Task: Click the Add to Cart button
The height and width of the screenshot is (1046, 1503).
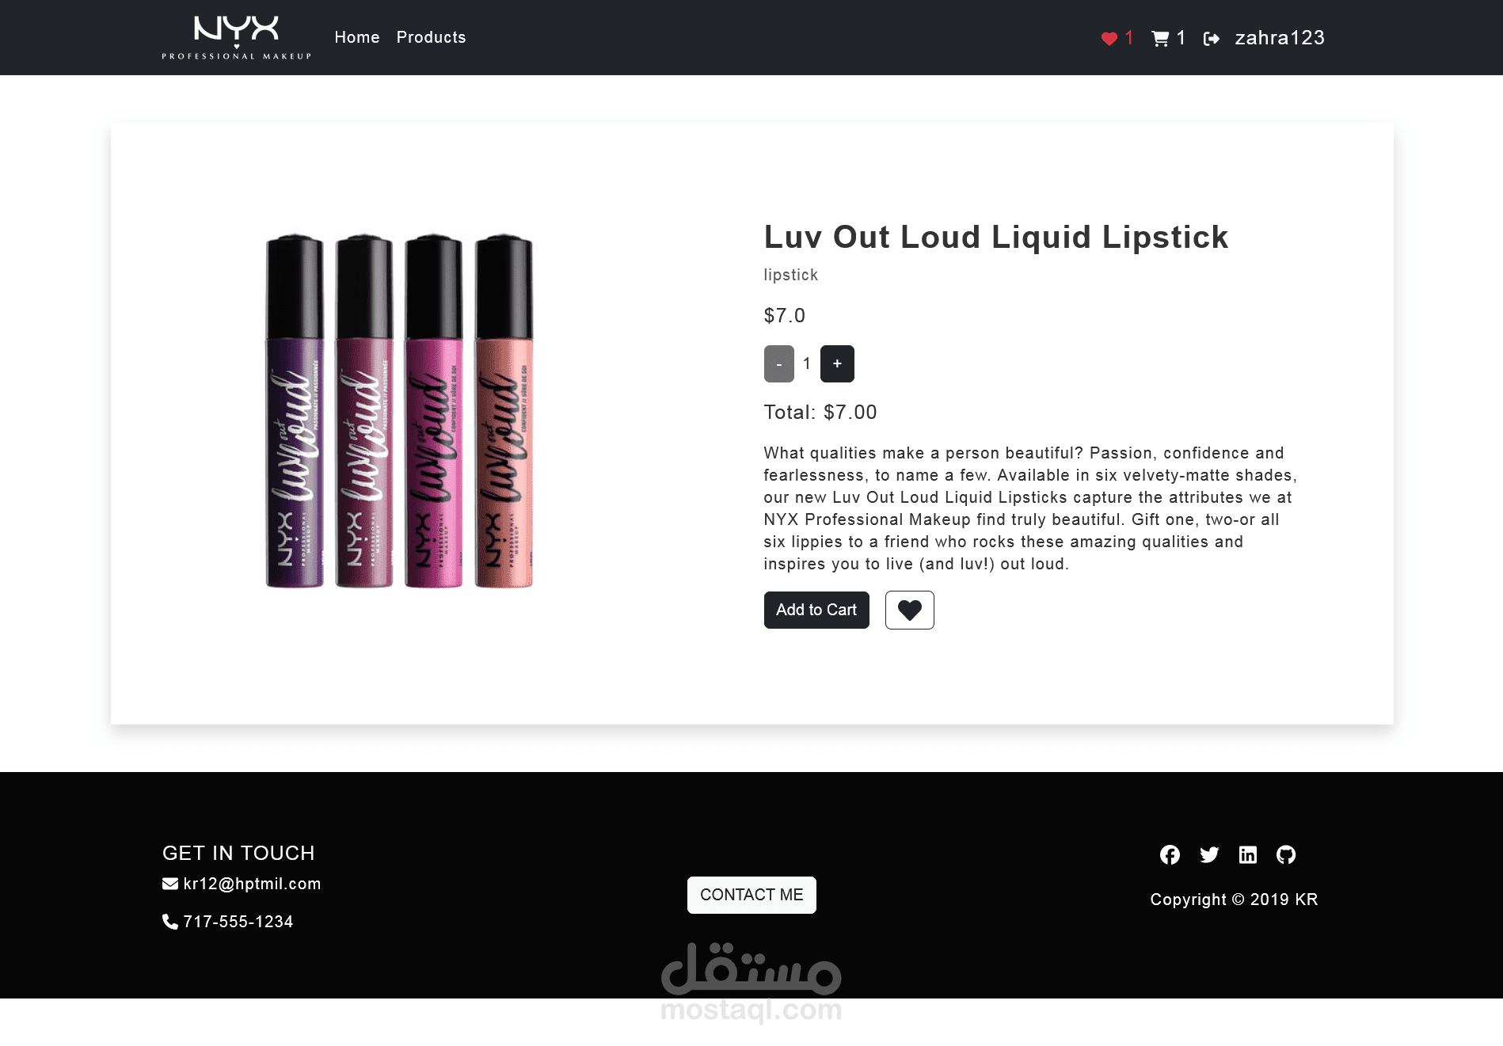Action: click(816, 610)
